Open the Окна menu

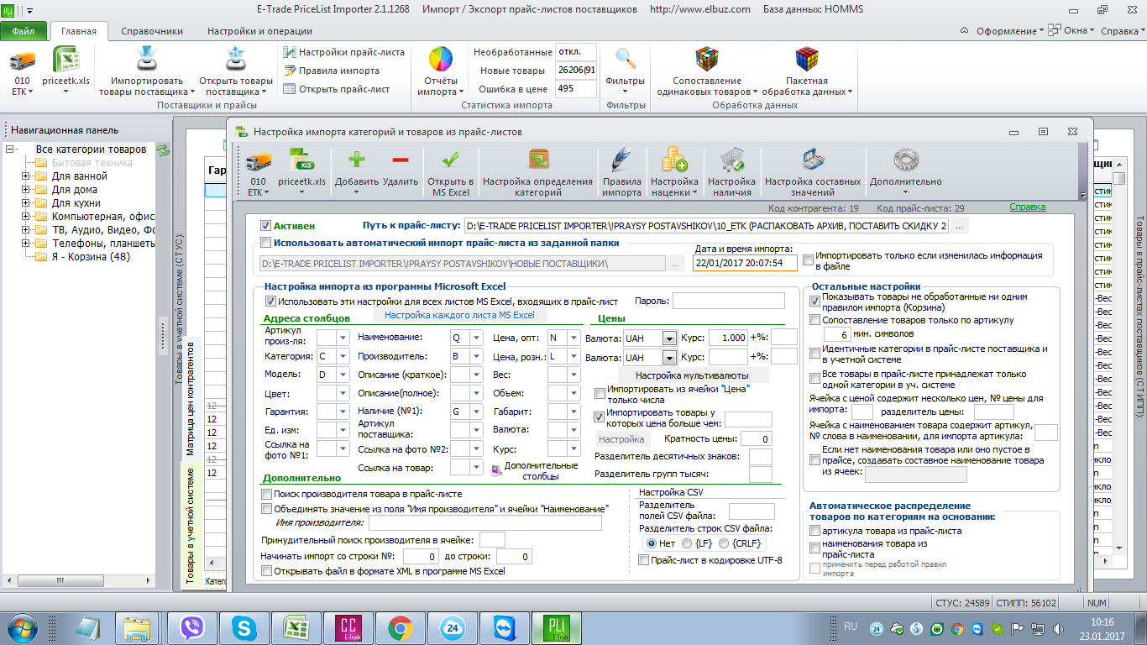click(x=1072, y=31)
